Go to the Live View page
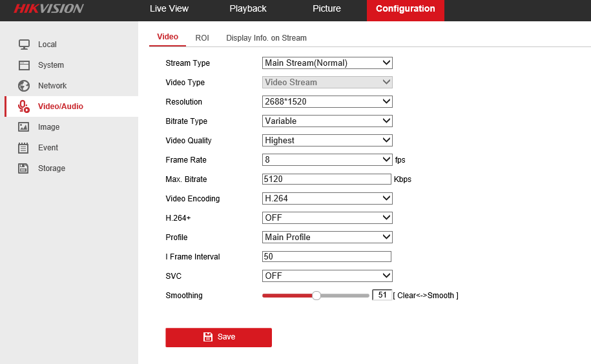Image resolution: width=591 pixels, height=364 pixels. point(169,9)
